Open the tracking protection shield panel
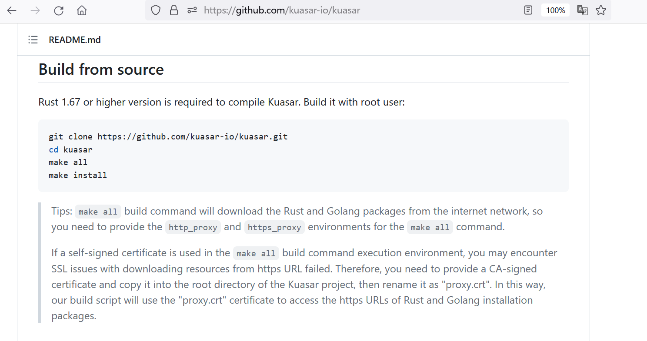Viewport: 647px width, 341px height. [x=156, y=10]
